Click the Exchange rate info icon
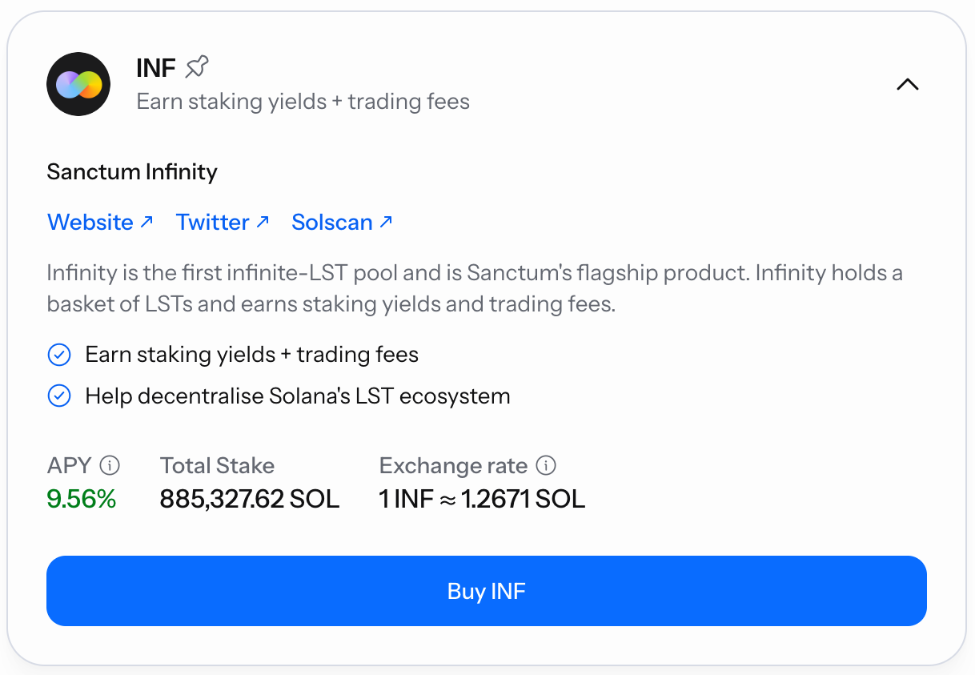This screenshot has width=975, height=675. (546, 465)
